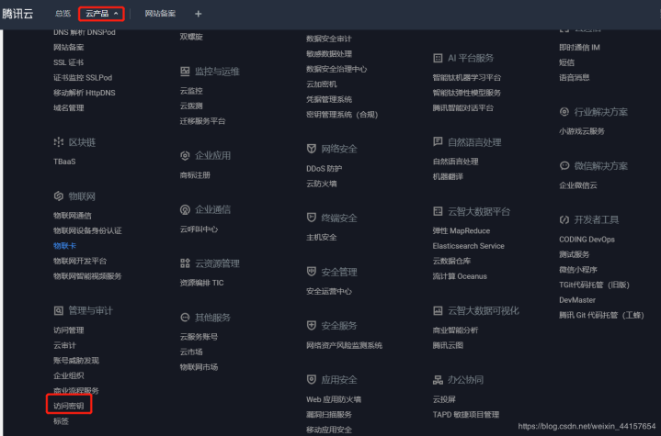Open 企业微信云 link
This screenshot has width=661, height=436.
(578, 185)
